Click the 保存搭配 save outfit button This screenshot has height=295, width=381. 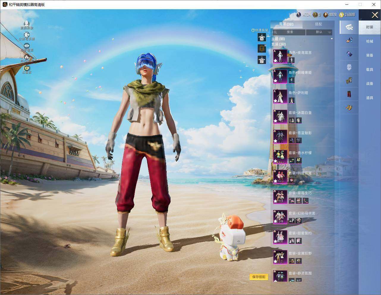click(259, 277)
